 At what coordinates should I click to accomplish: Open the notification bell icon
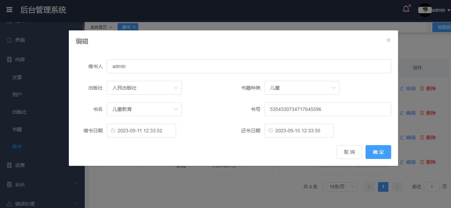[x=406, y=10]
